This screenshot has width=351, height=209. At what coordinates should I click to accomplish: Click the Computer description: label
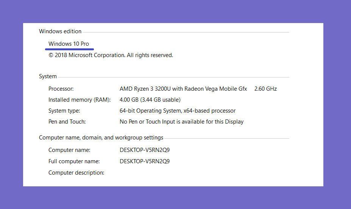(76, 173)
